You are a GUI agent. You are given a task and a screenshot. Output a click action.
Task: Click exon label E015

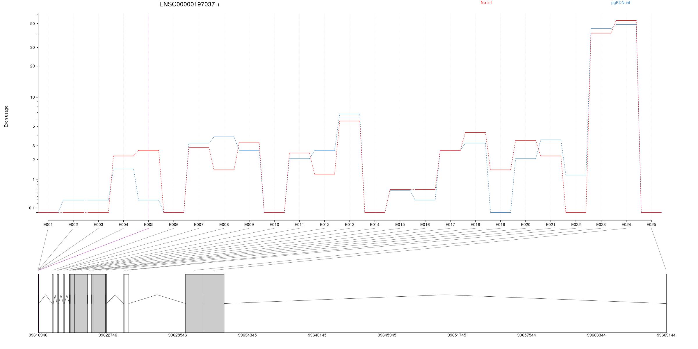[x=400, y=225]
